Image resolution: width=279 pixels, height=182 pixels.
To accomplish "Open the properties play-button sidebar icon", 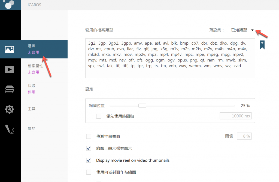I will pyautogui.click(x=10, y=69).
